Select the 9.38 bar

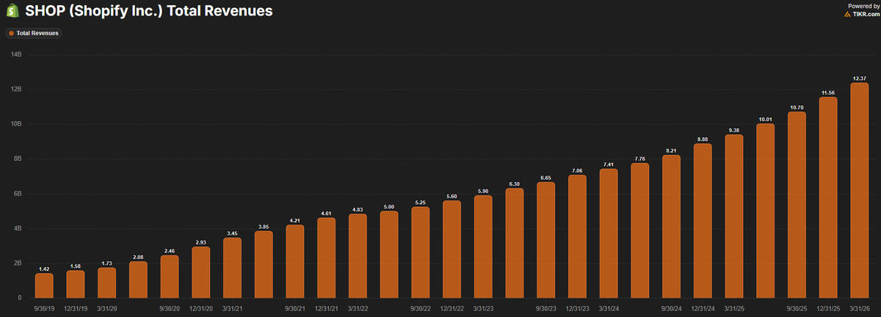[x=733, y=216]
